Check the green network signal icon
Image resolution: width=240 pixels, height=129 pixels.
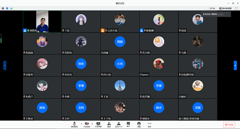(x=11, y=8)
